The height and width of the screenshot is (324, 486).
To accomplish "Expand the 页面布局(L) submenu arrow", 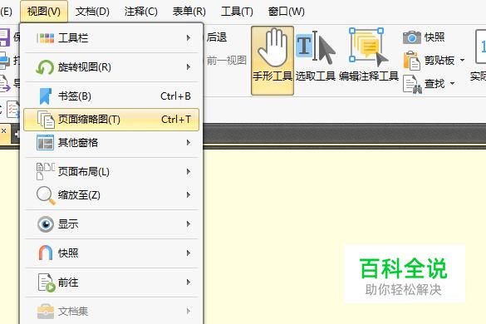I will click(189, 171).
